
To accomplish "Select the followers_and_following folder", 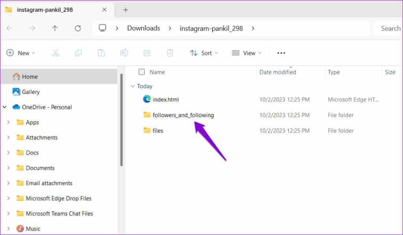I will [x=183, y=115].
